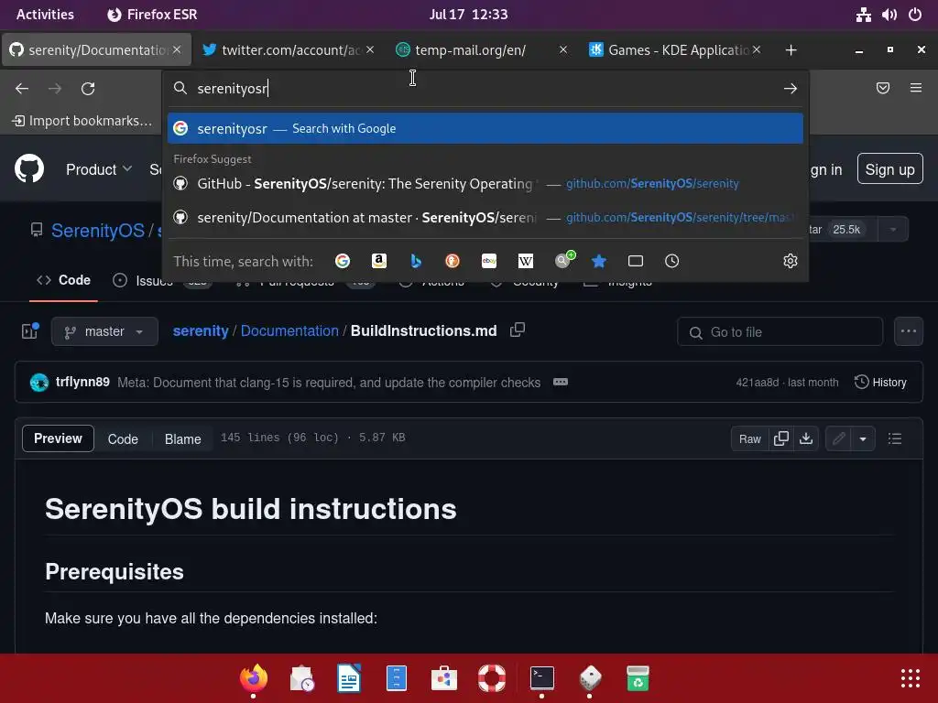Switch to Games - KDE Applications tab
The image size is (938, 703).
click(x=675, y=50)
